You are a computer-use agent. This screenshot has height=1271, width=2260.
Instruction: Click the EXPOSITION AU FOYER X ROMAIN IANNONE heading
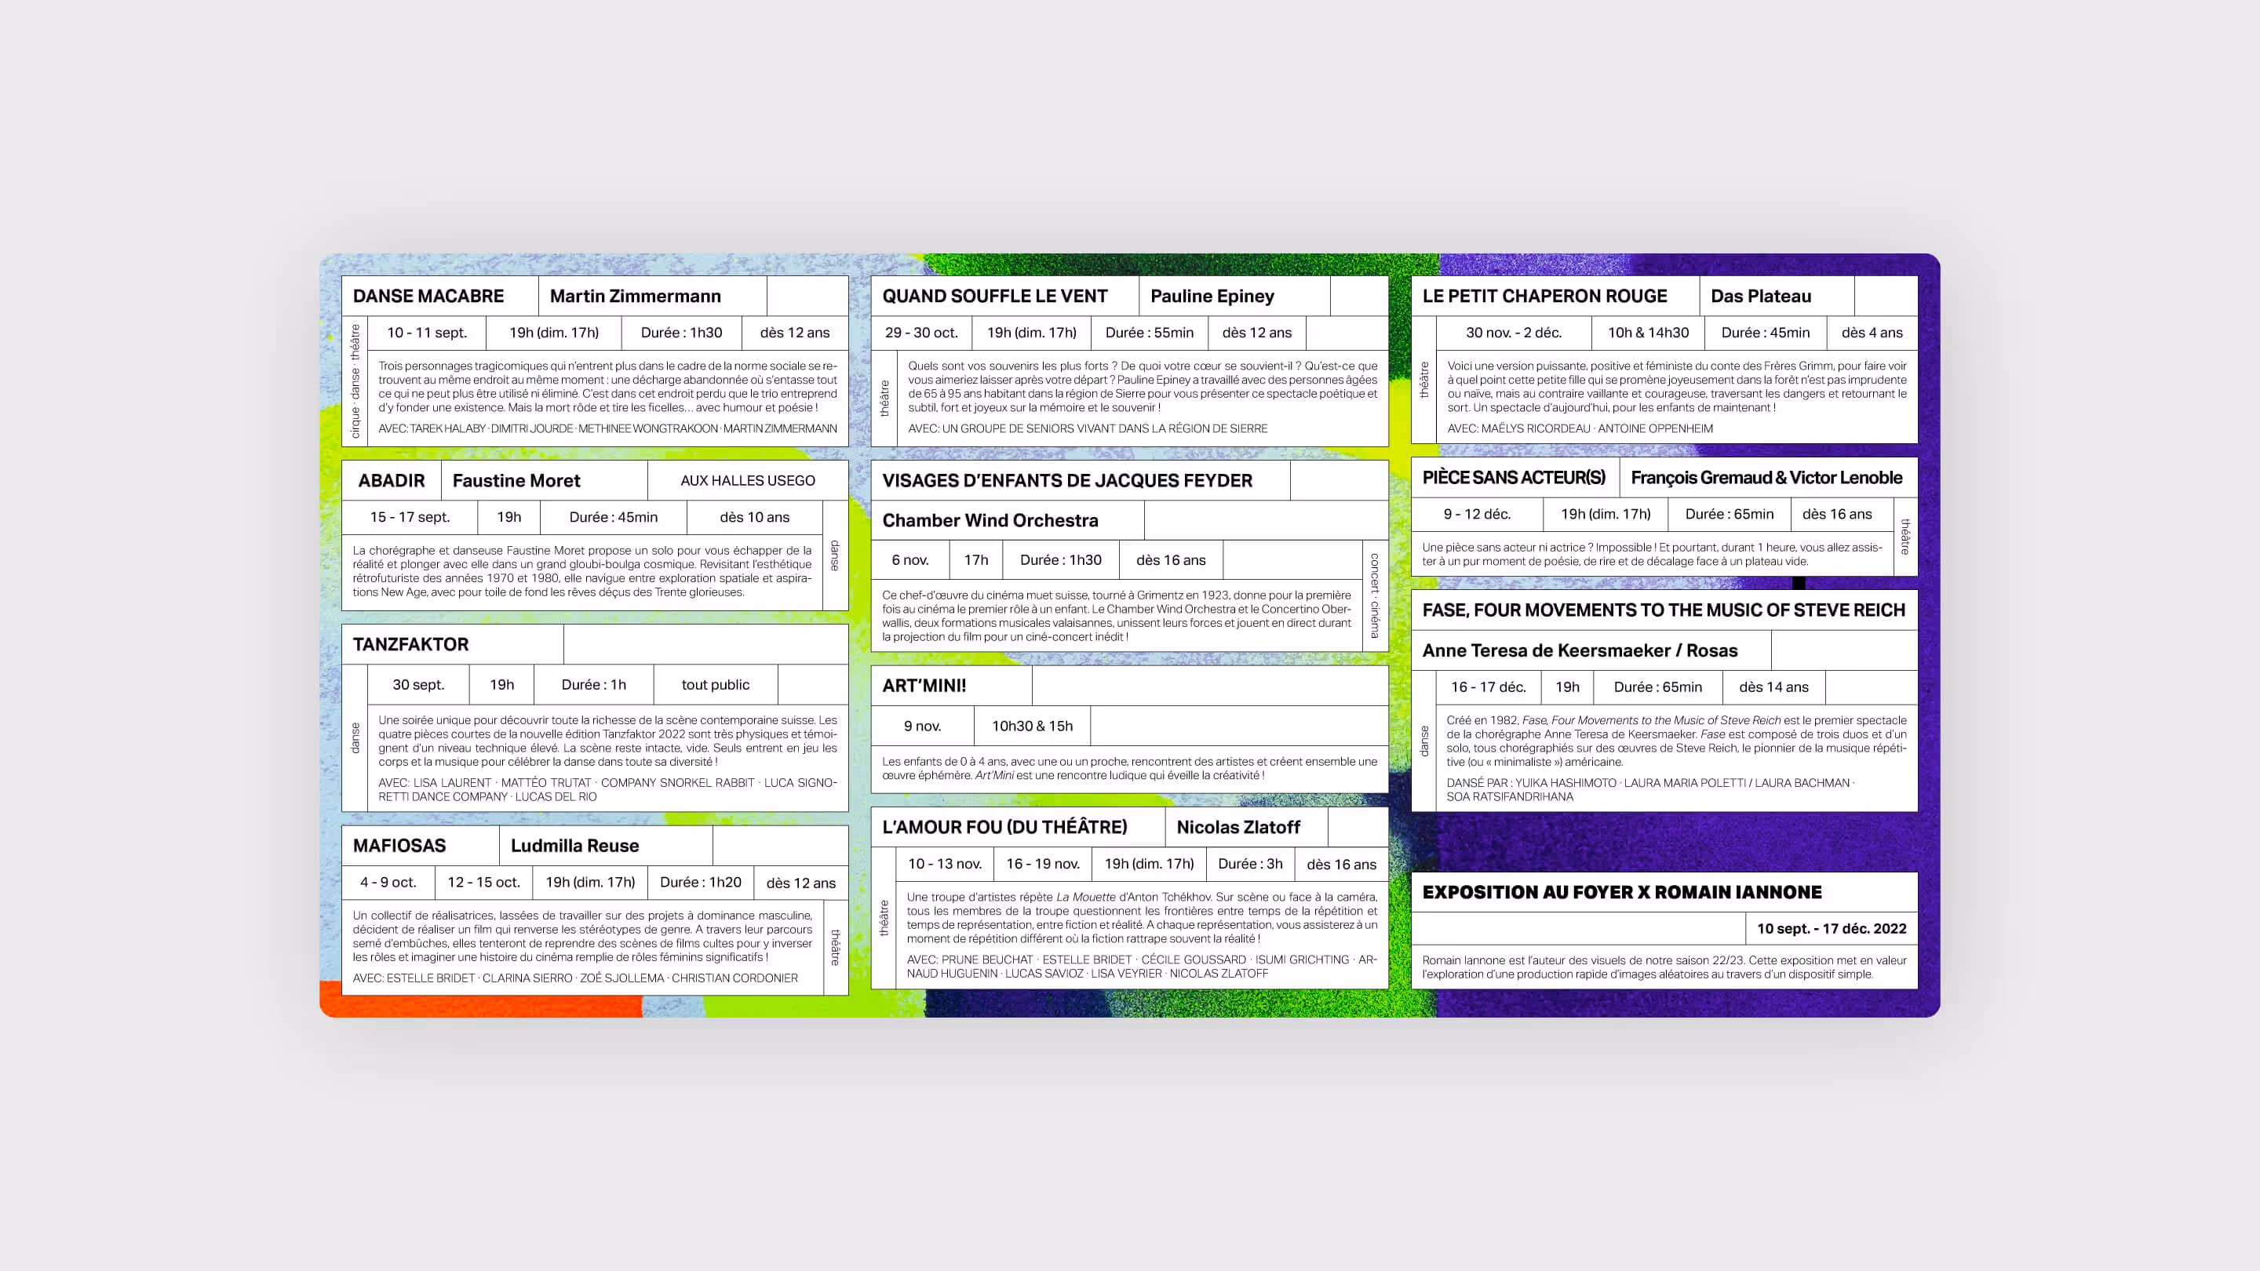(1622, 892)
